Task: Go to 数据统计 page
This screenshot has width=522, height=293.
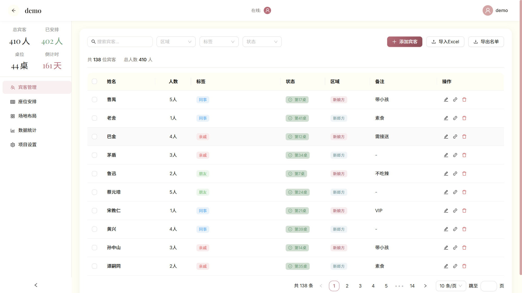Action: (x=37, y=130)
